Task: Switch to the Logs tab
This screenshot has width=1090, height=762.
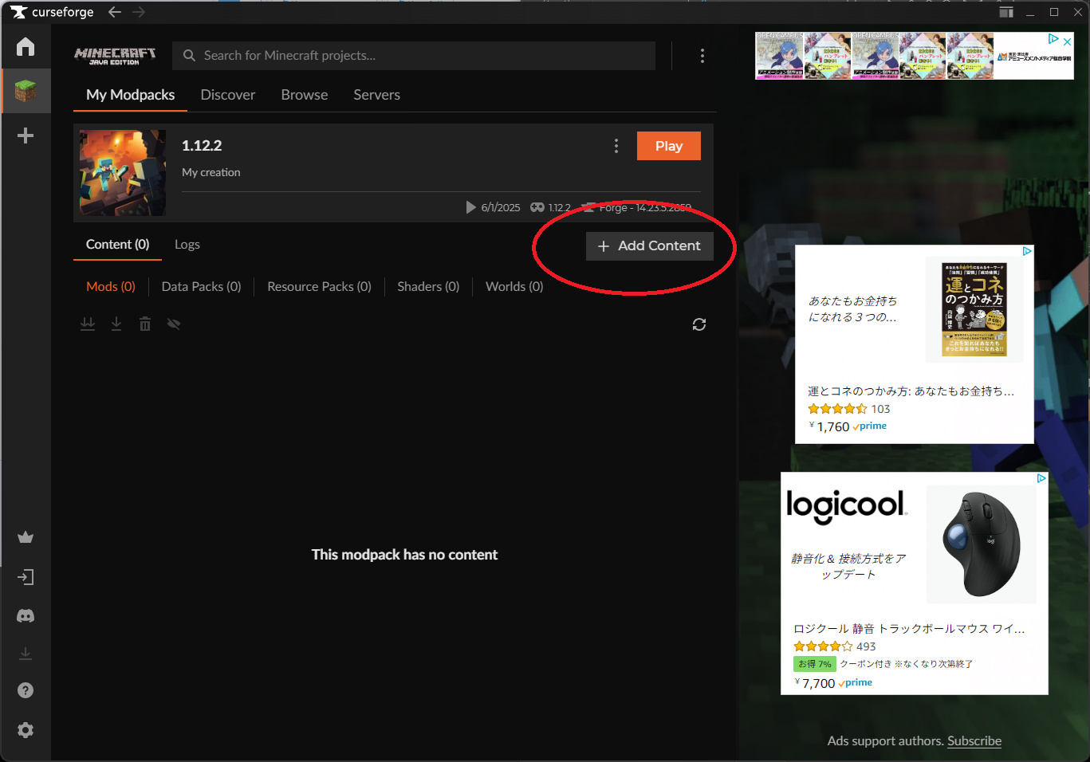Action: 187,245
